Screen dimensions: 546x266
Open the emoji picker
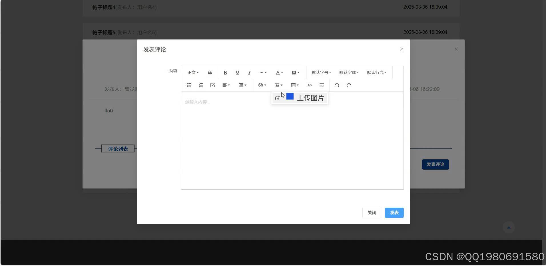coord(262,85)
